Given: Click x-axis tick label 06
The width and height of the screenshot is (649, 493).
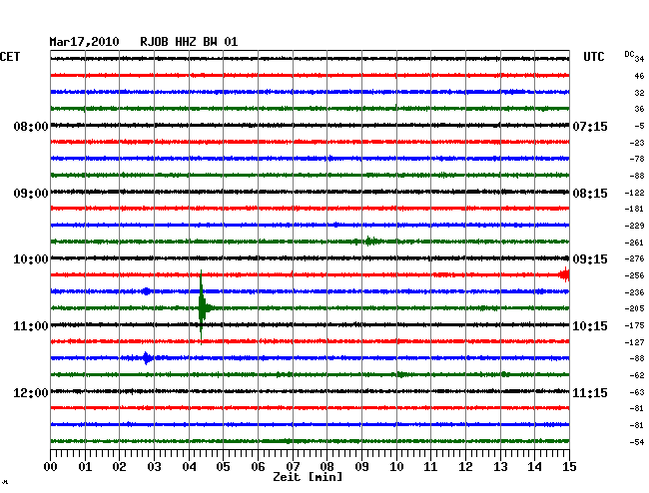Looking at the screenshot, I should pos(258,467).
